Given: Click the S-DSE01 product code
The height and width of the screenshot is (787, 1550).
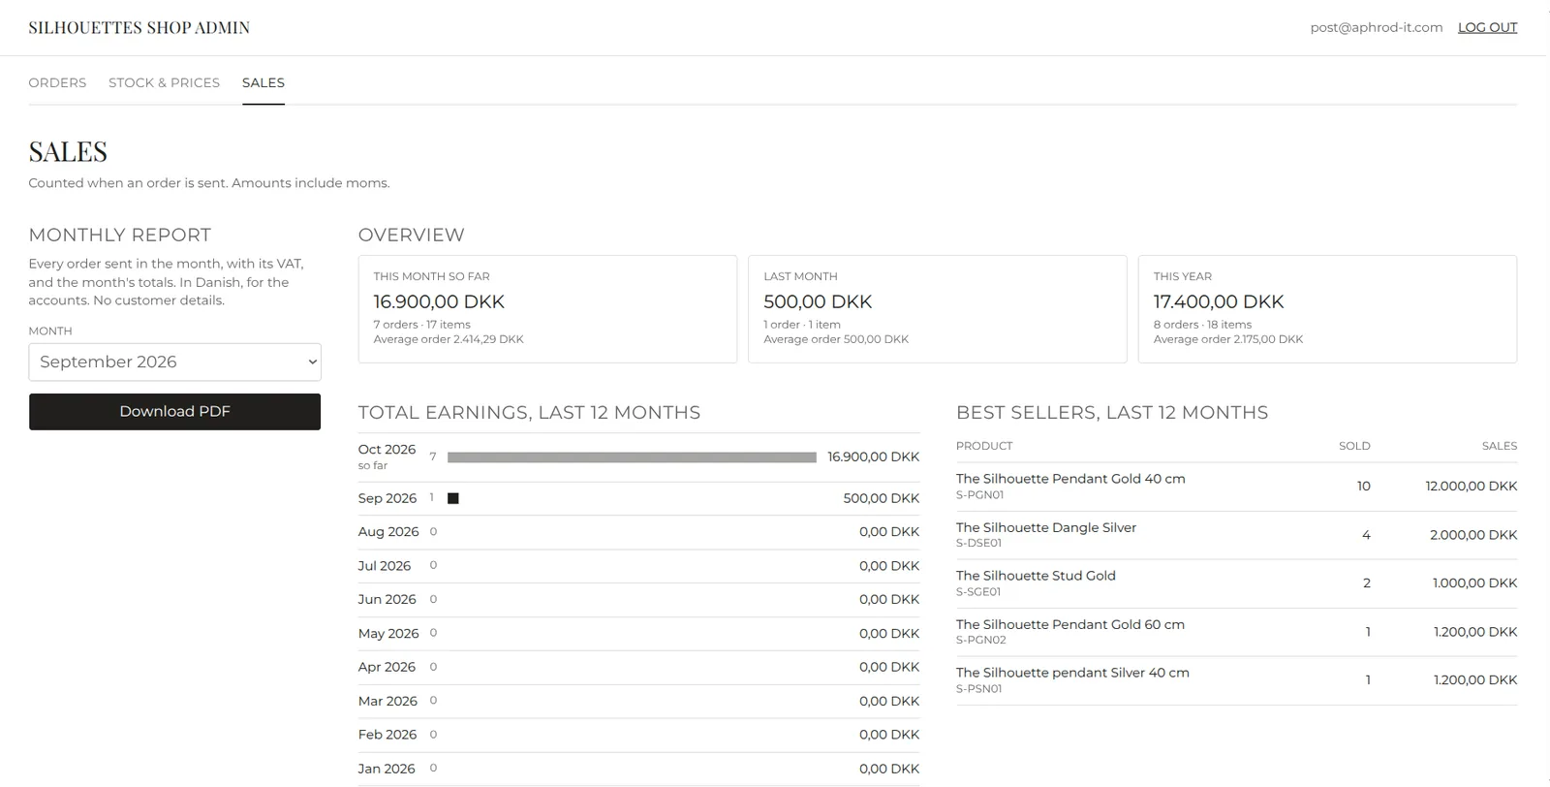Looking at the screenshot, I should (978, 543).
